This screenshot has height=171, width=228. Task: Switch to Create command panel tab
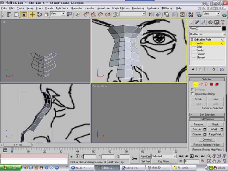coord(191,22)
